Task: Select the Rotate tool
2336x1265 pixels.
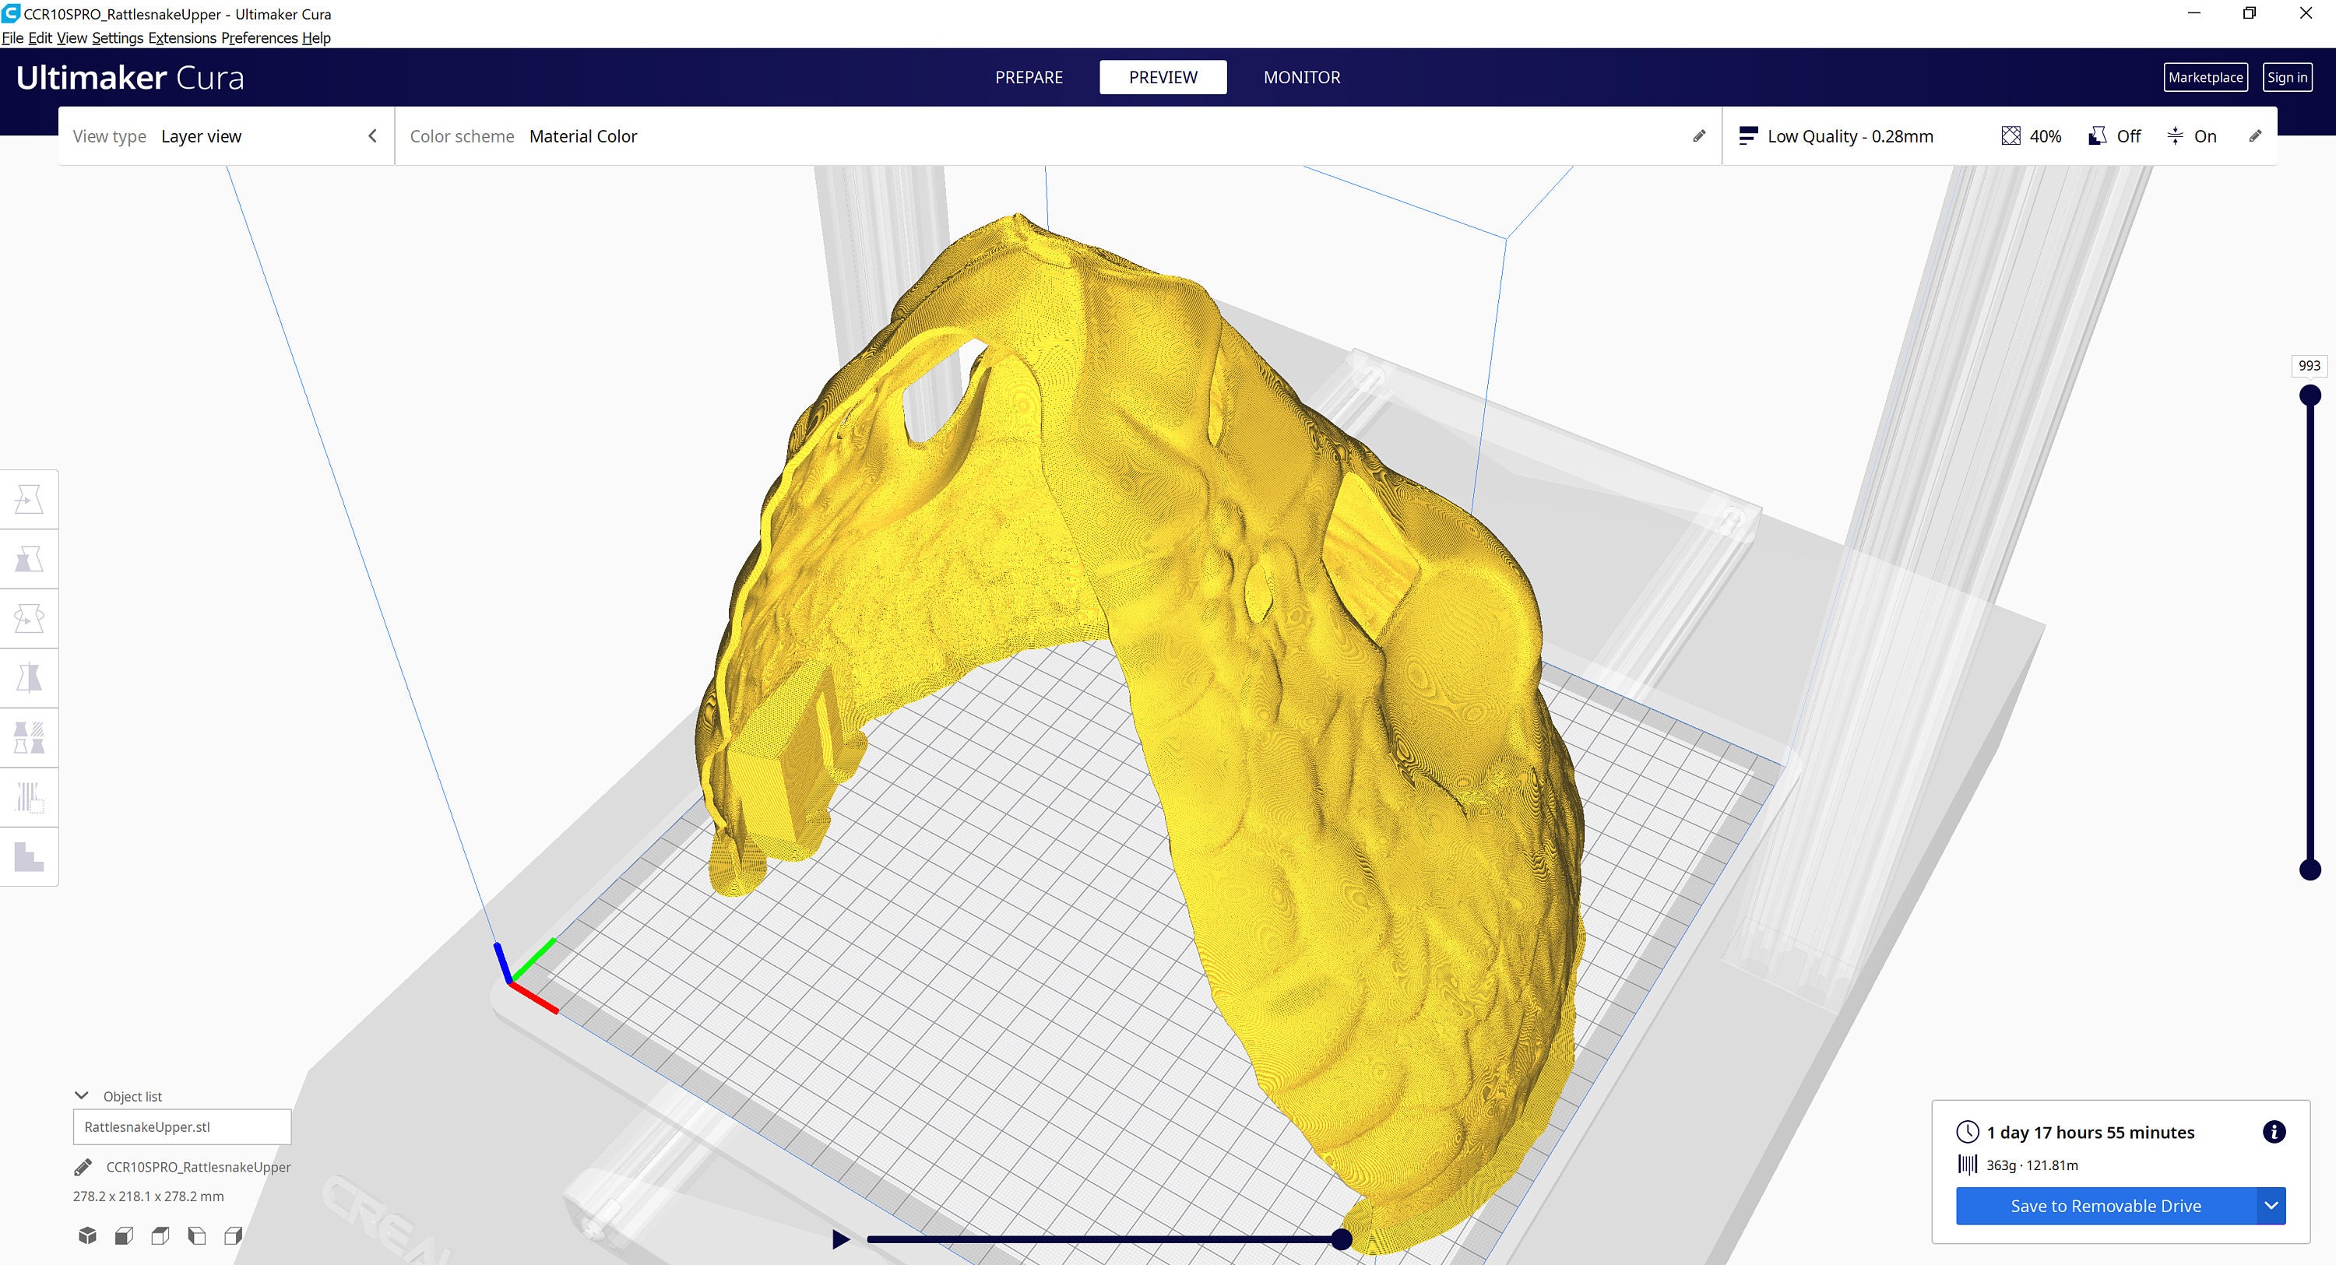Action: pos(30,617)
